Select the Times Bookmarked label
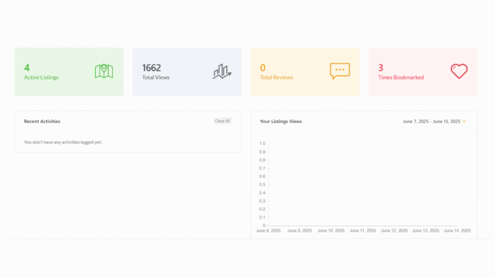This screenshot has width=495, height=278. tap(401, 77)
